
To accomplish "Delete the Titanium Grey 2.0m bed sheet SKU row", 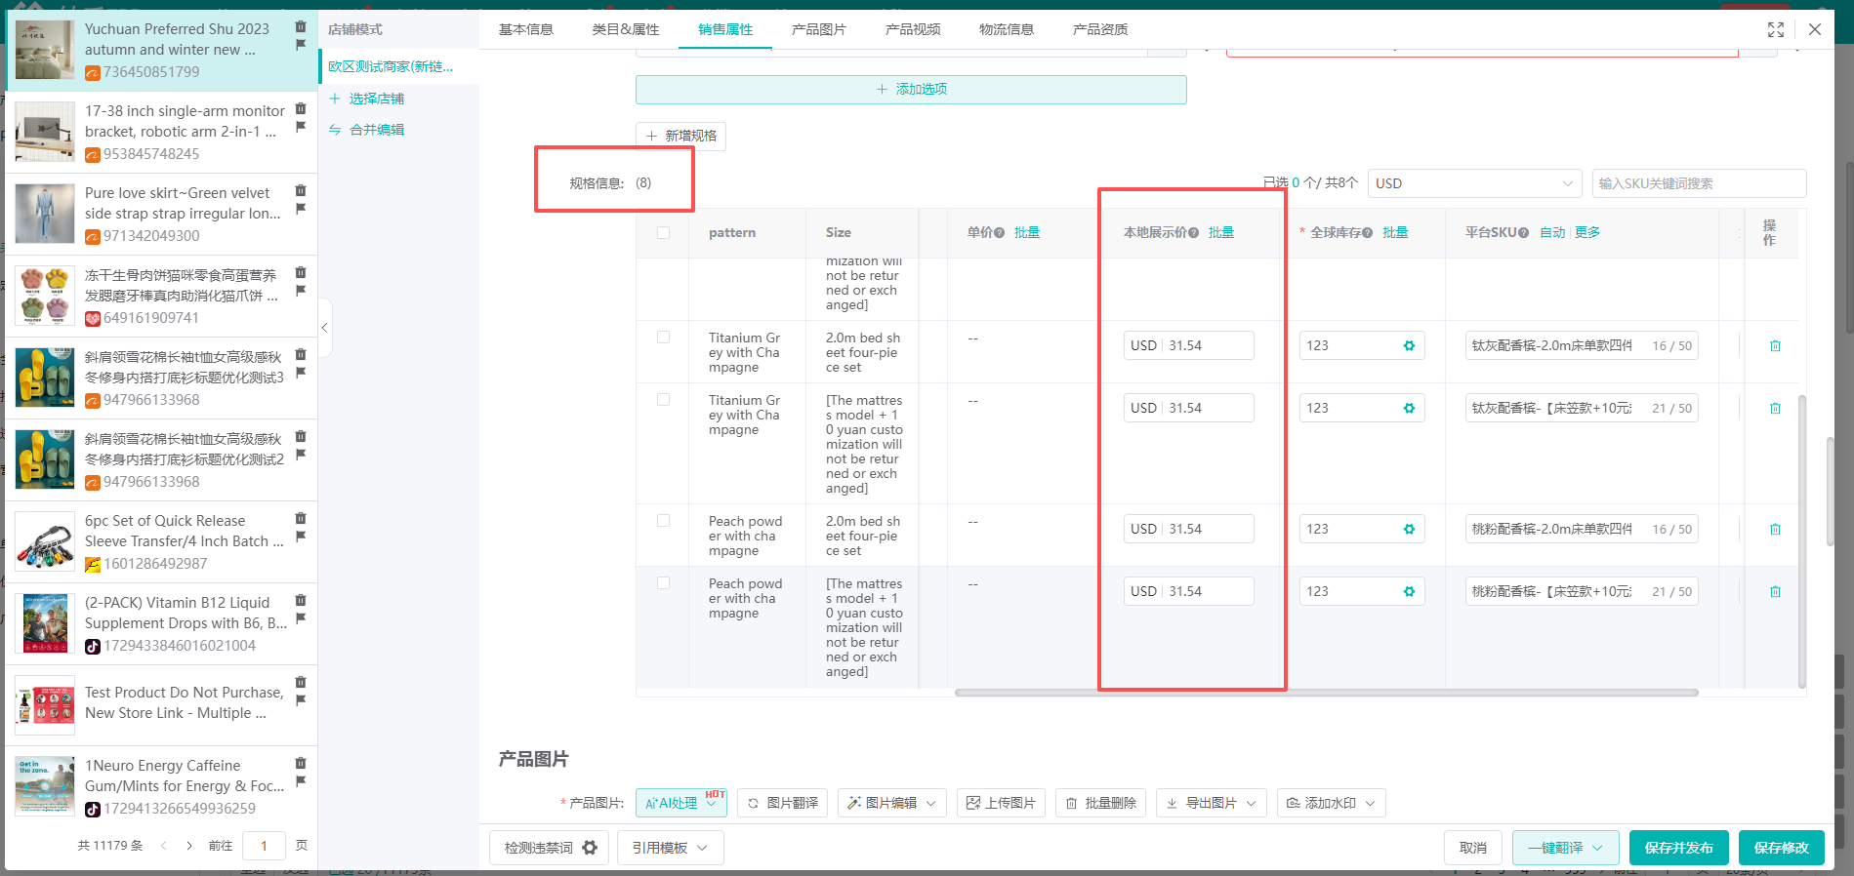I will click(x=1775, y=345).
